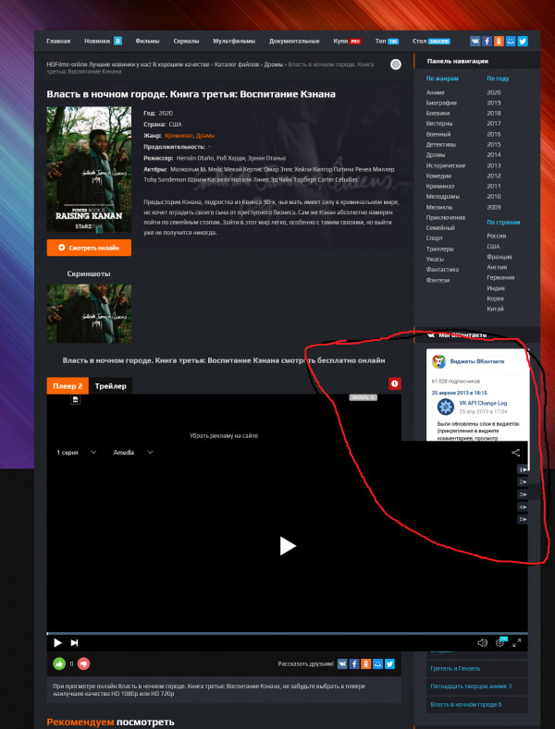The image size is (555, 729).
Task: Select episode 2 in player side list
Action: coord(523,482)
